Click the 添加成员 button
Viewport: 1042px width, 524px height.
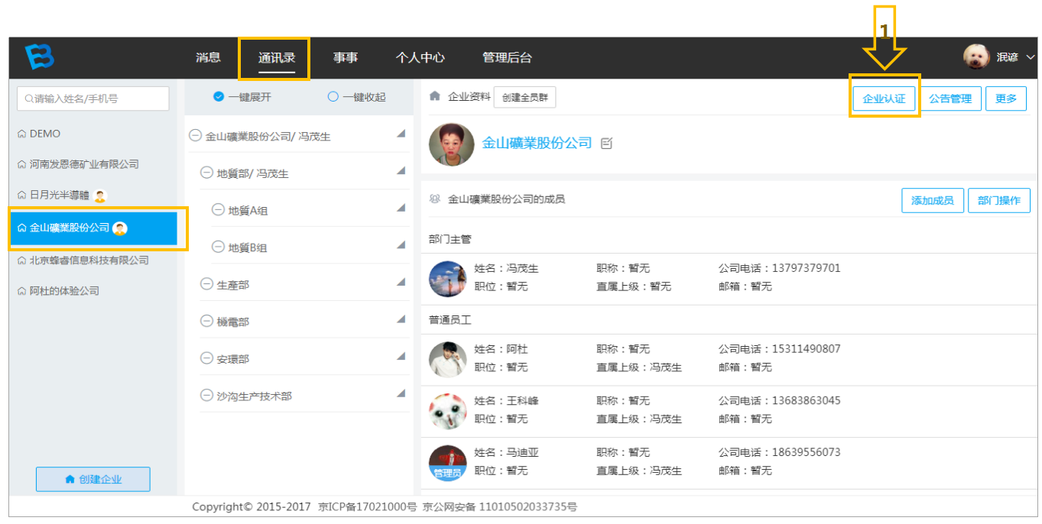click(933, 200)
